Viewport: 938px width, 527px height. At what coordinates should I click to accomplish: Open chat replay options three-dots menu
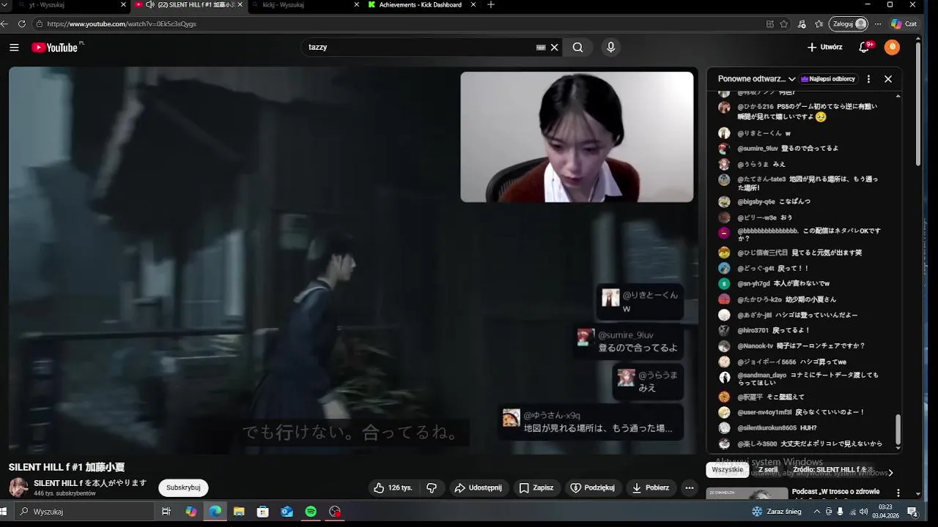[868, 79]
